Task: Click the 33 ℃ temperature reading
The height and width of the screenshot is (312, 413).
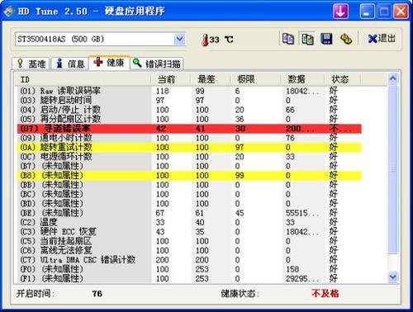Action: pos(221,40)
